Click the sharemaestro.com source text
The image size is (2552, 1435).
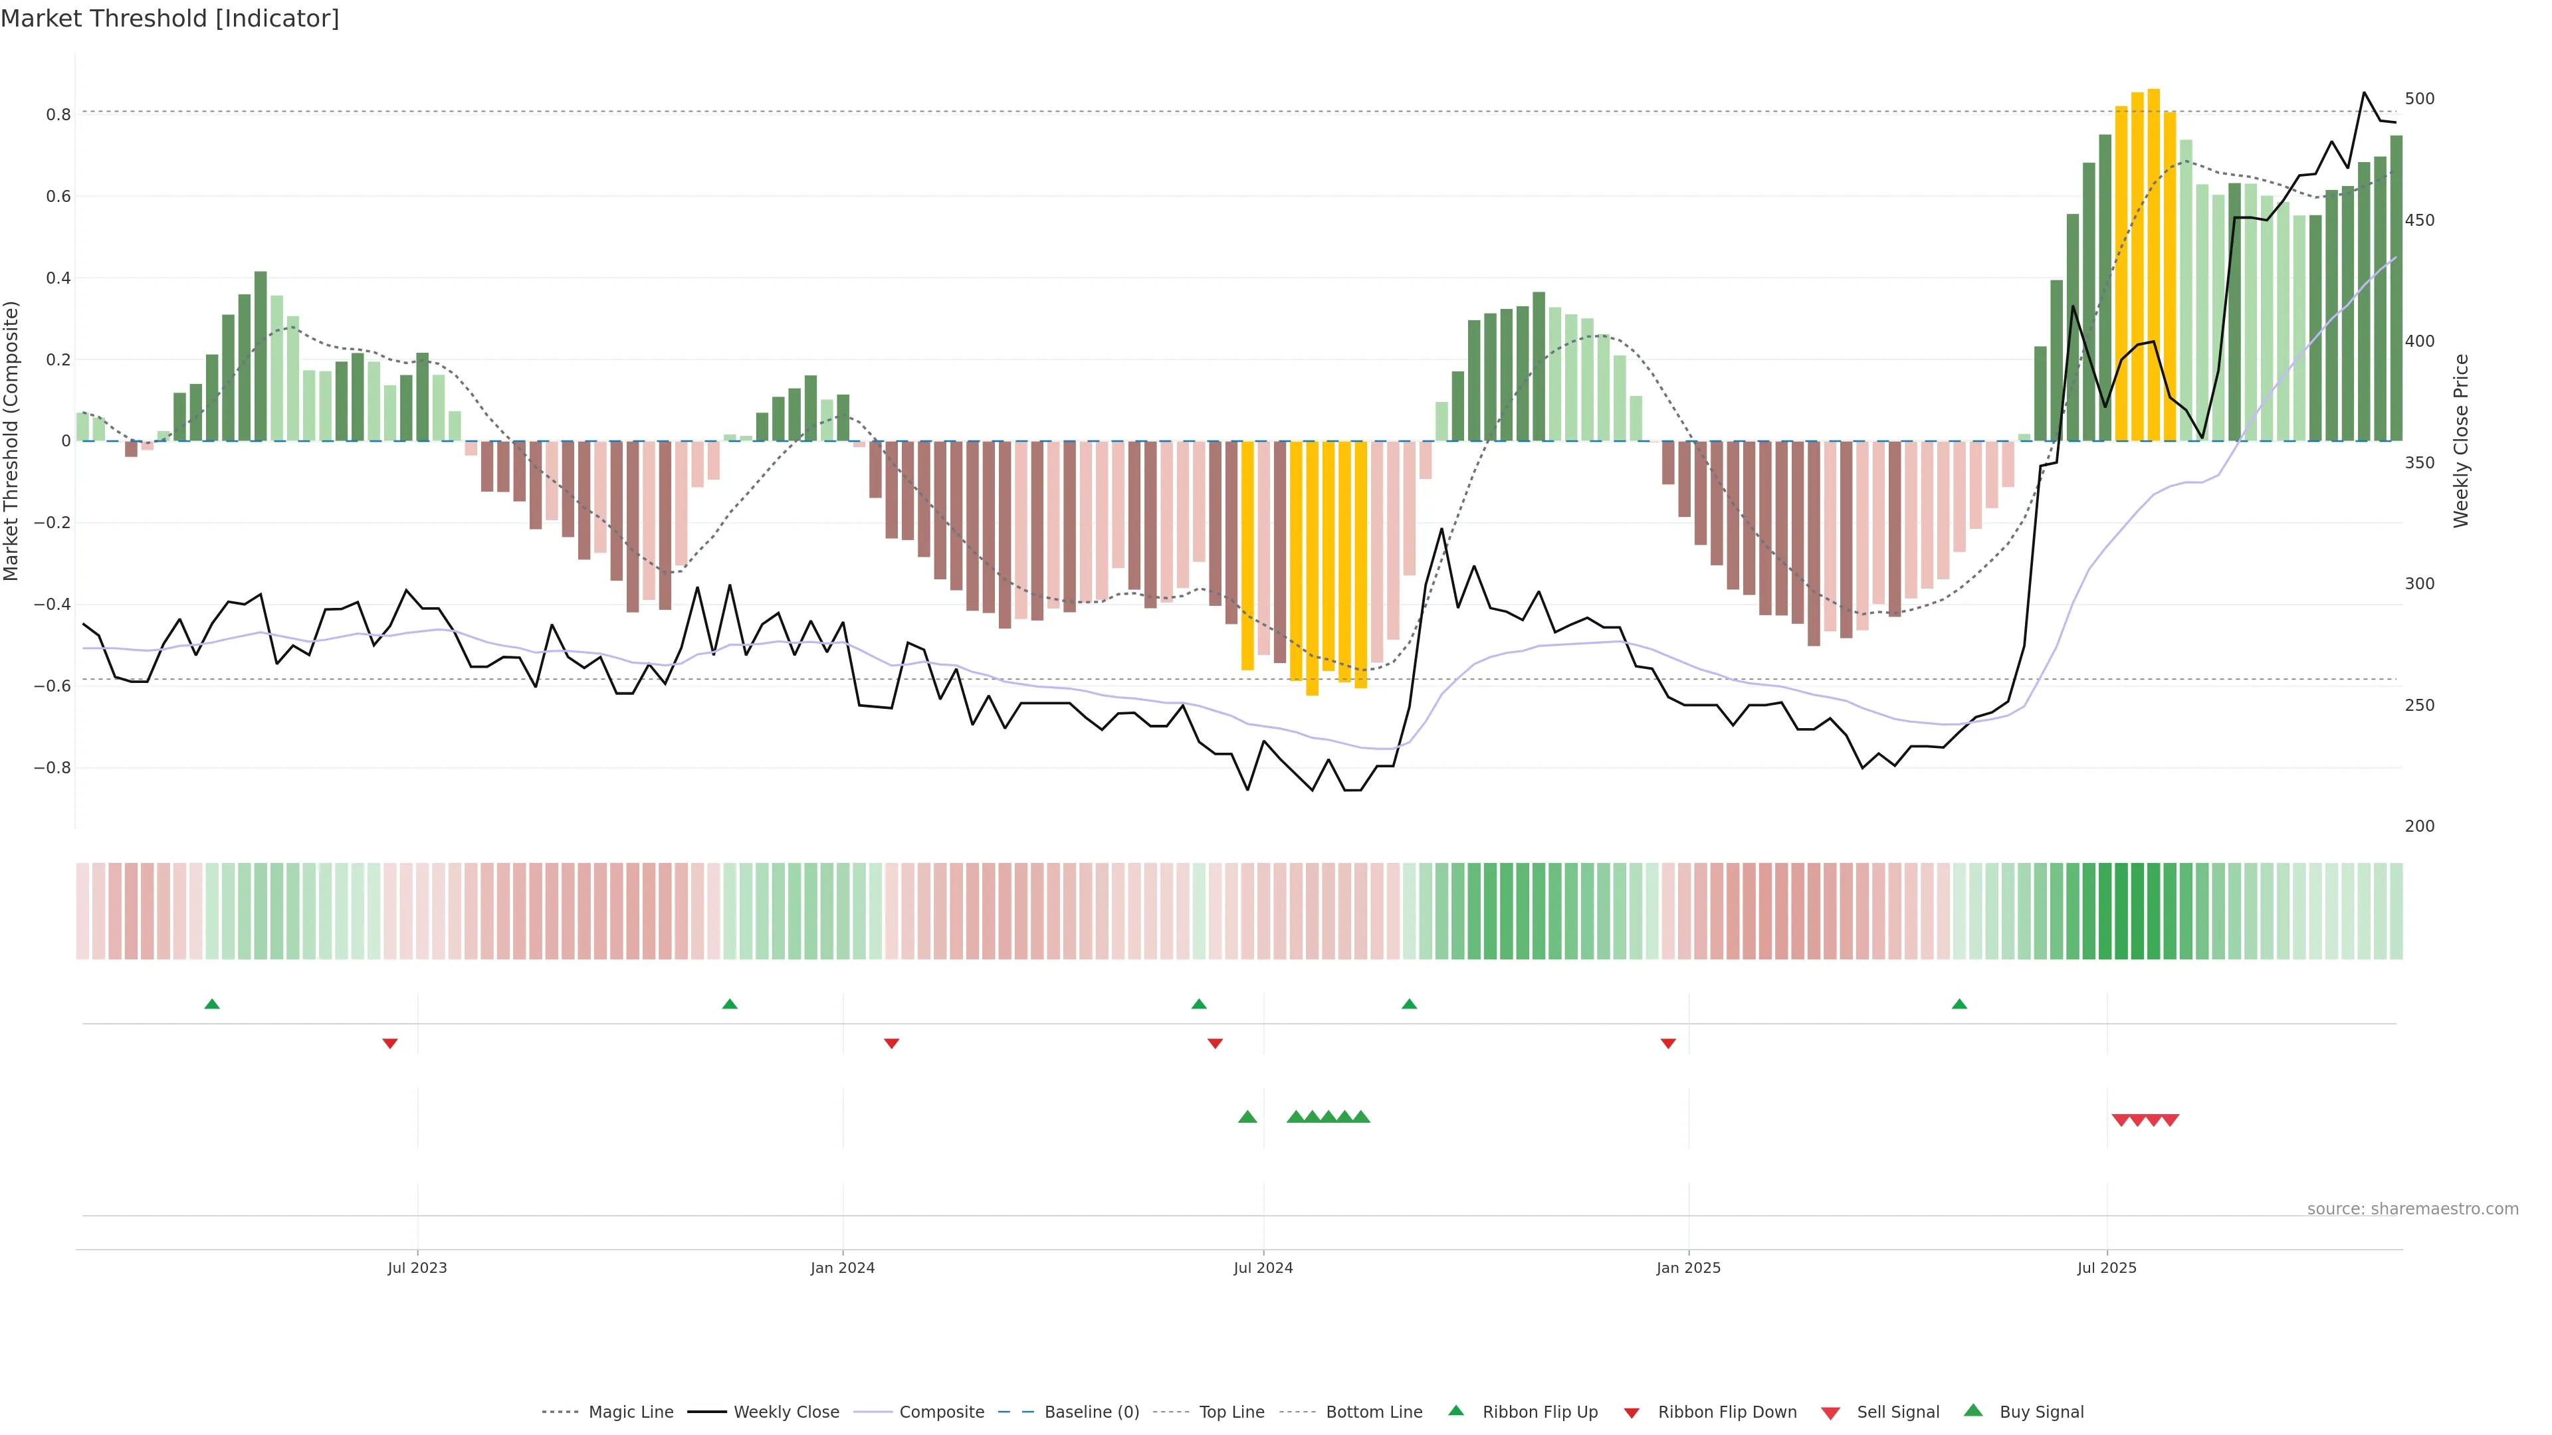(x=2412, y=1209)
